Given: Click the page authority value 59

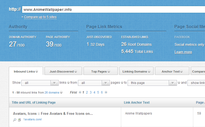Looking at the screenshot, I should pyautogui.click(x=199, y=113).
